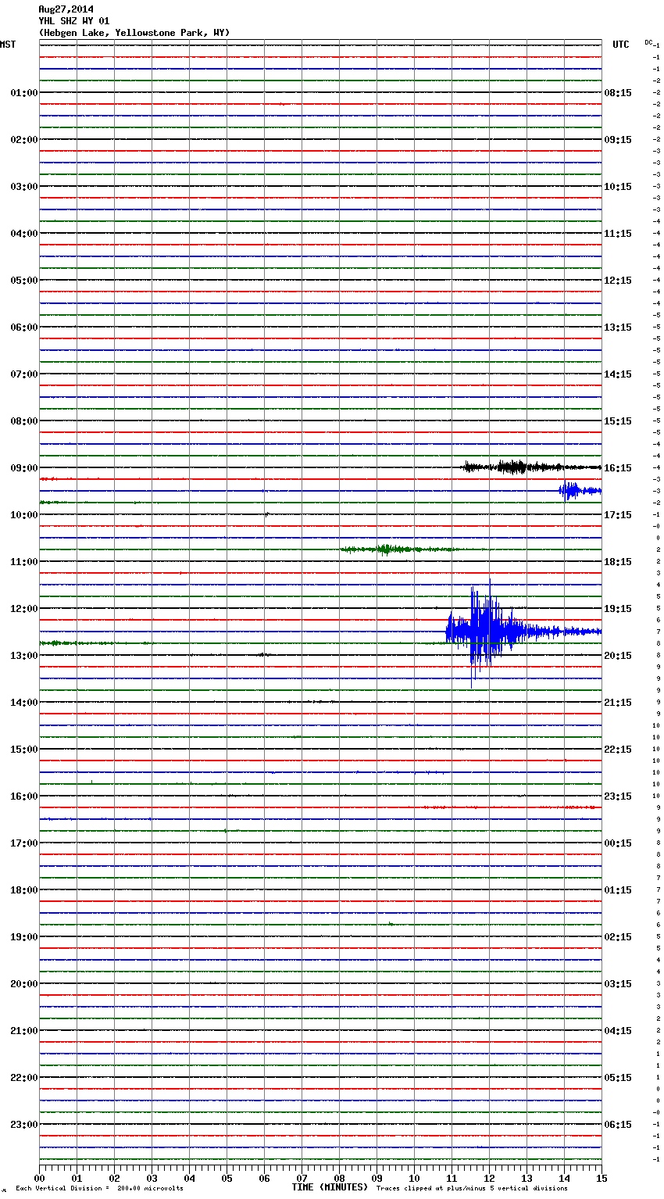Image resolution: width=664 pixels, height=1199 pixels.
Task: Select the 02:00 MST hour label
Action: click(x=24, y=140)
